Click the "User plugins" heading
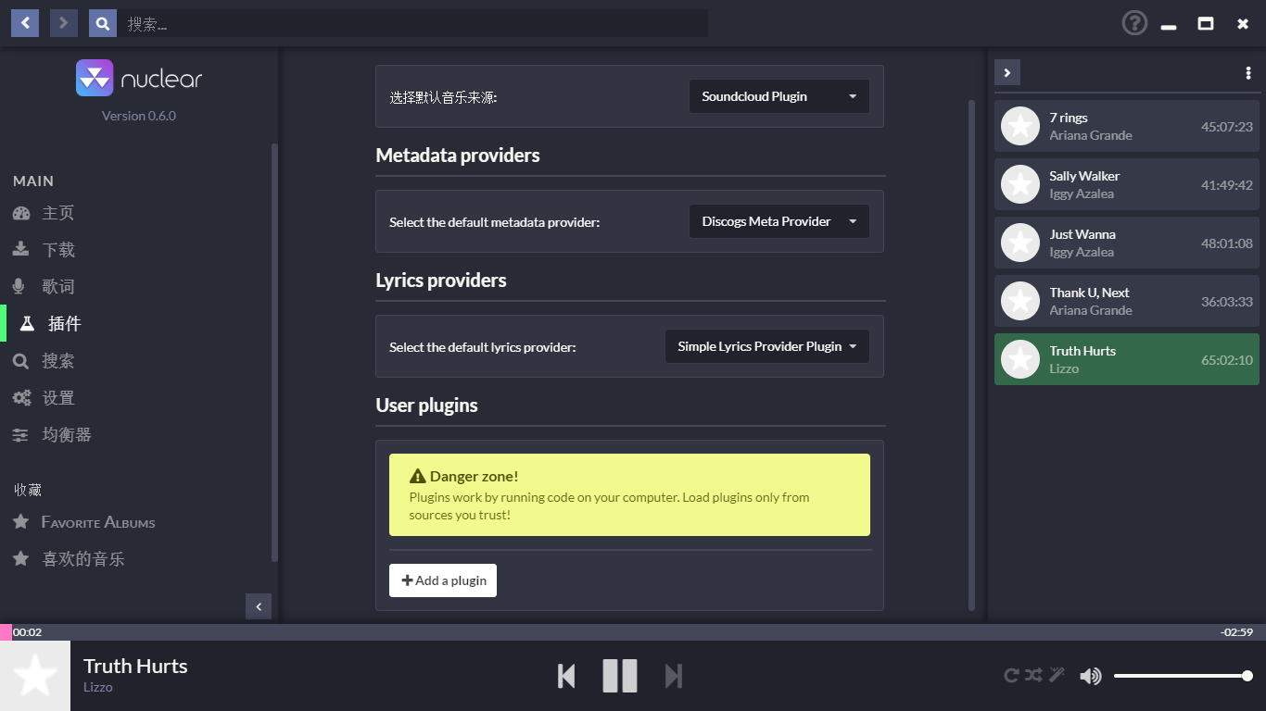1266x711 pixels. pos(426,405)
